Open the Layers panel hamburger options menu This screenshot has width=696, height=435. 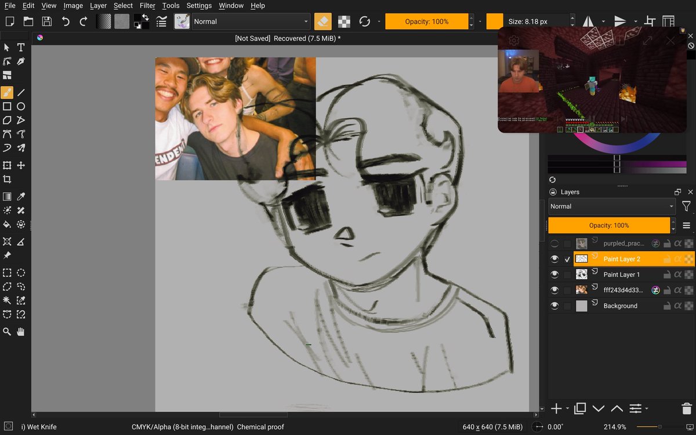pyautogui.click(x=686, y=226)
